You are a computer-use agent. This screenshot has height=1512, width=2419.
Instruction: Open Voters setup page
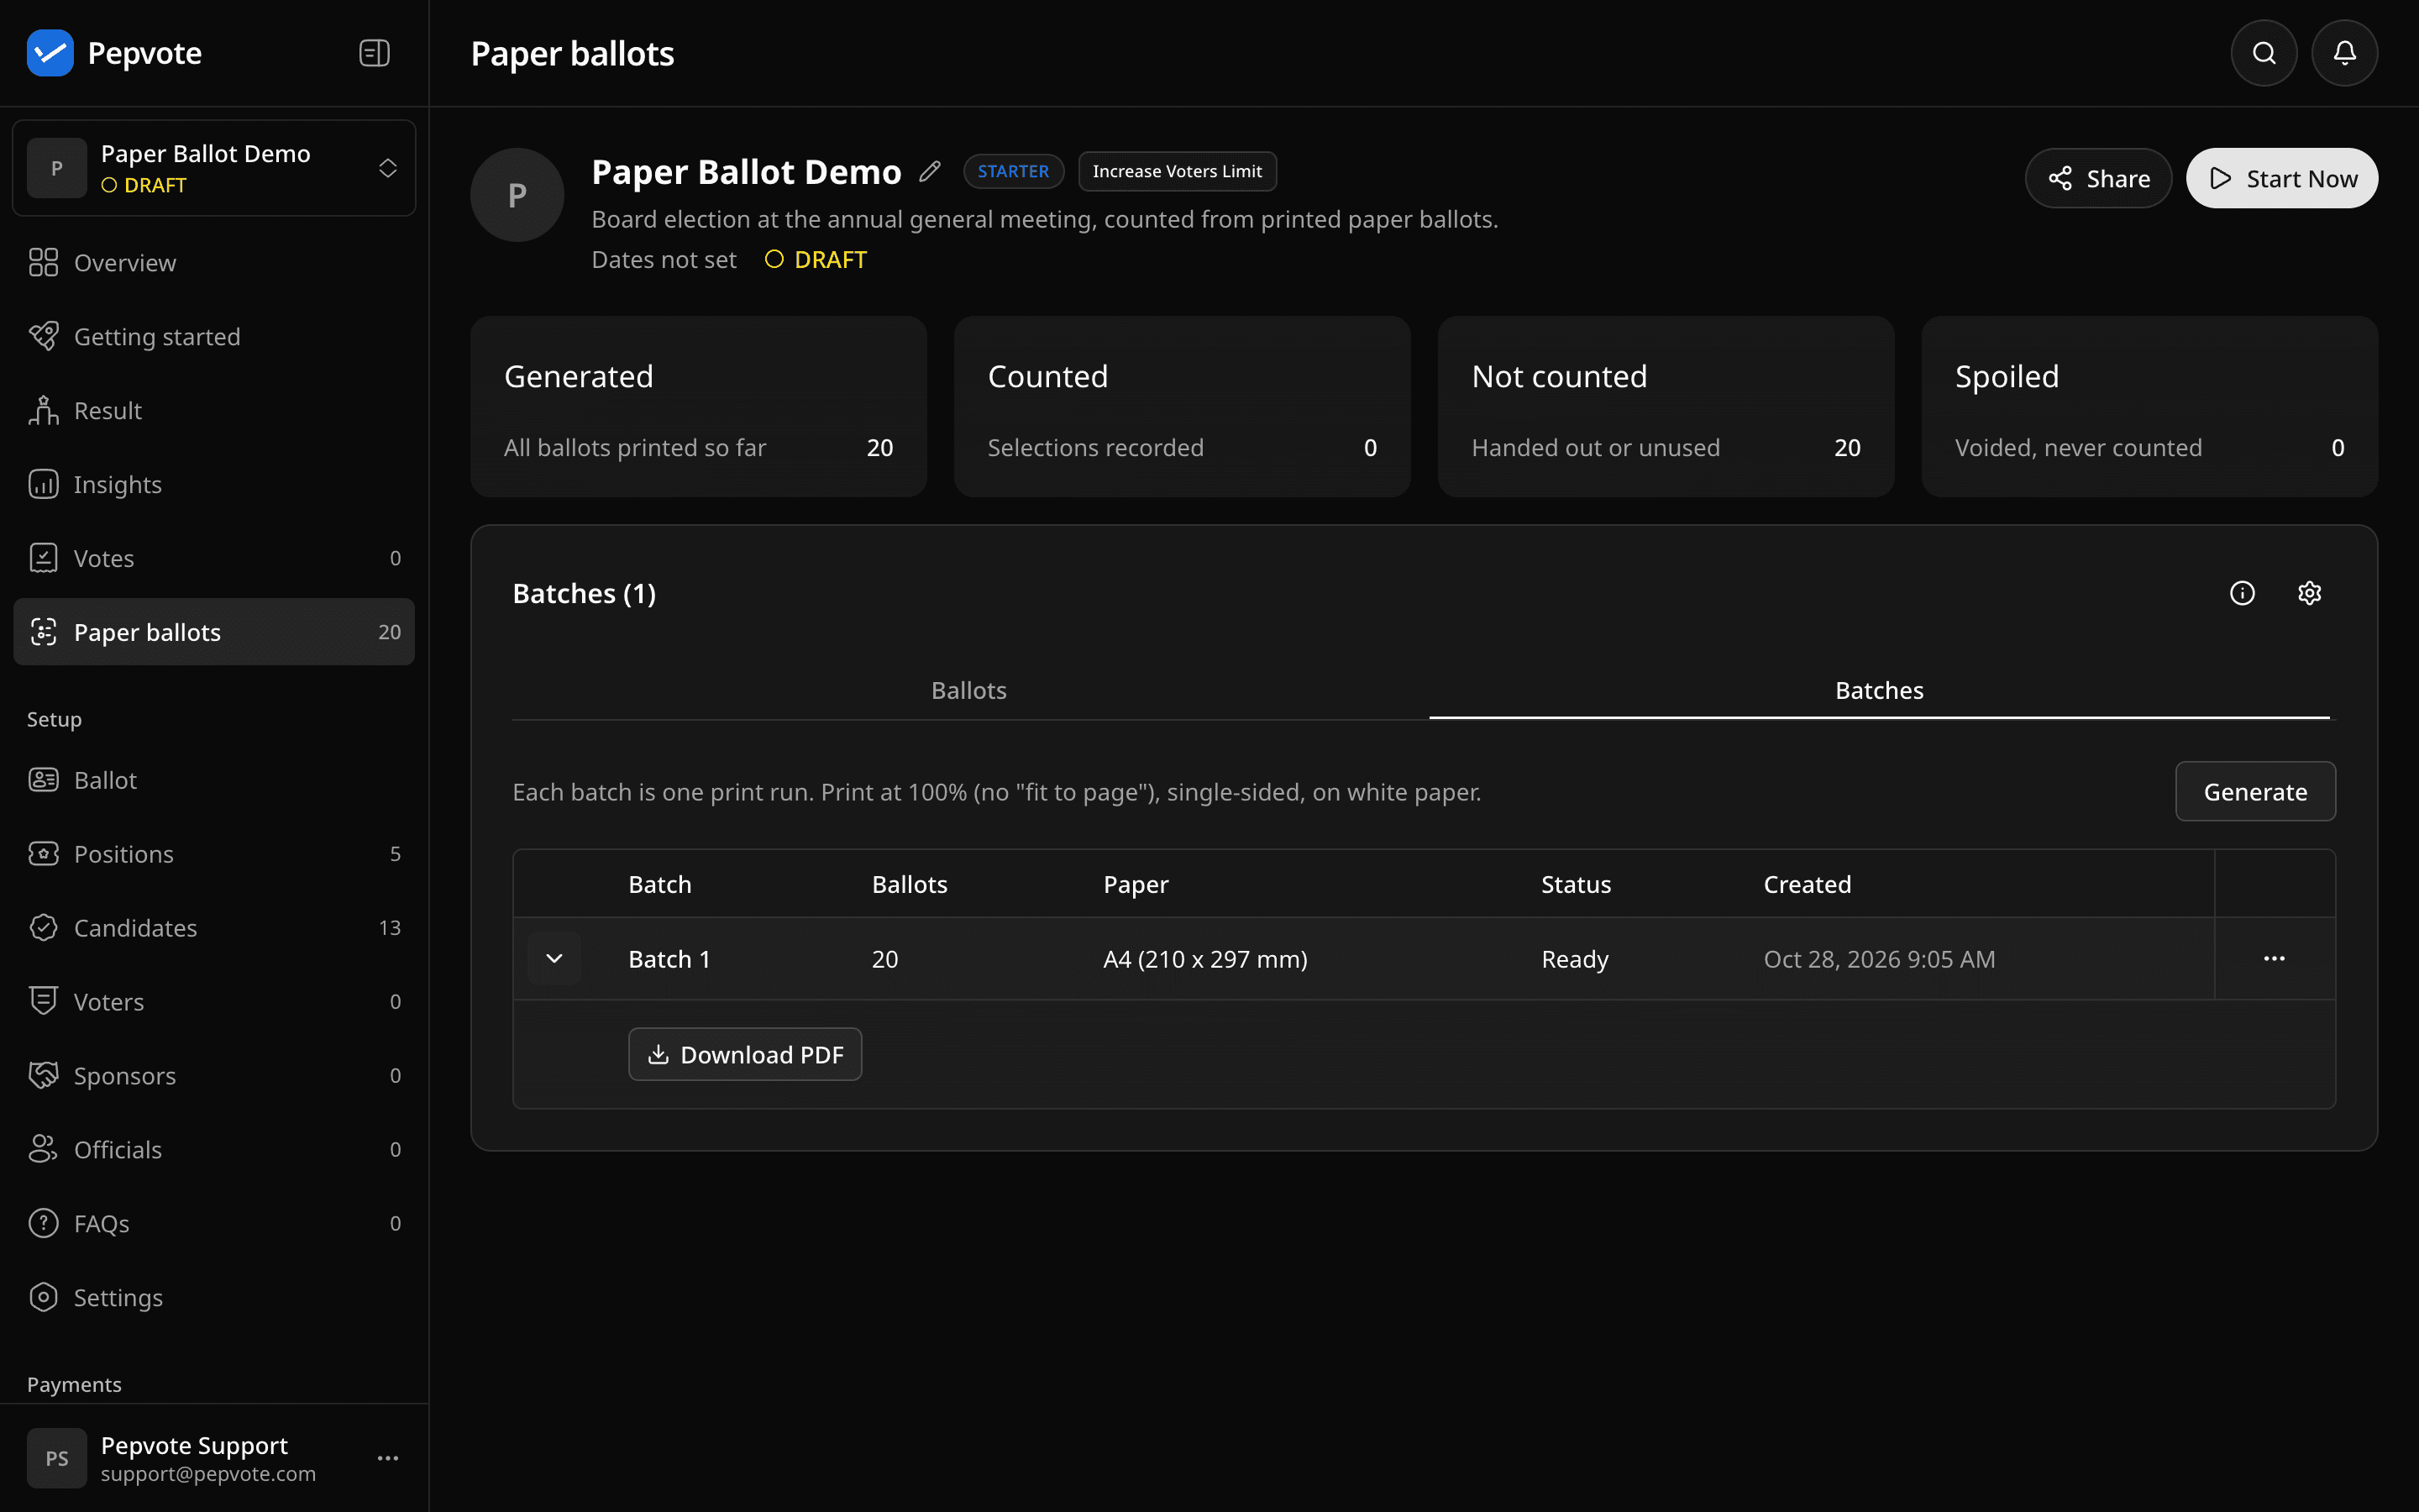[214, 1002]
